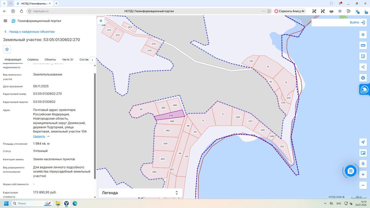Open the Windows Start menu

click(x=6, y=203)
